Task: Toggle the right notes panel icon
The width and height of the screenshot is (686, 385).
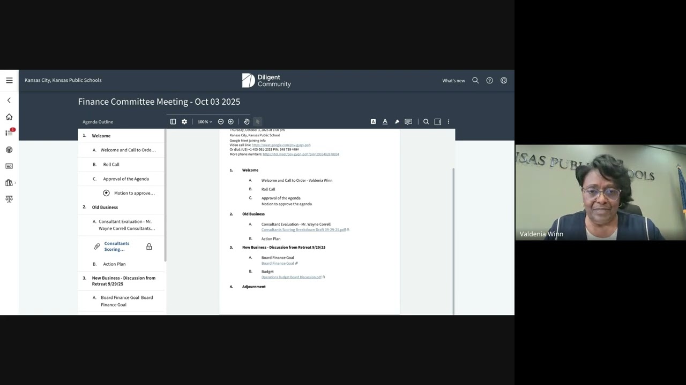Action: [438, 122]
